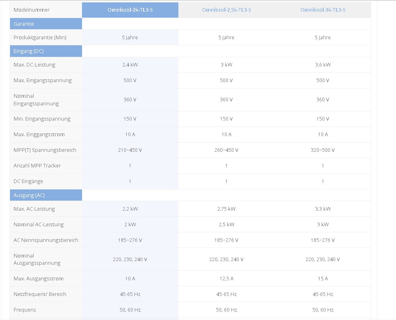
Task: Select the 2,75 kW Max. AC-Leistung value
Action: coord(226,209)
